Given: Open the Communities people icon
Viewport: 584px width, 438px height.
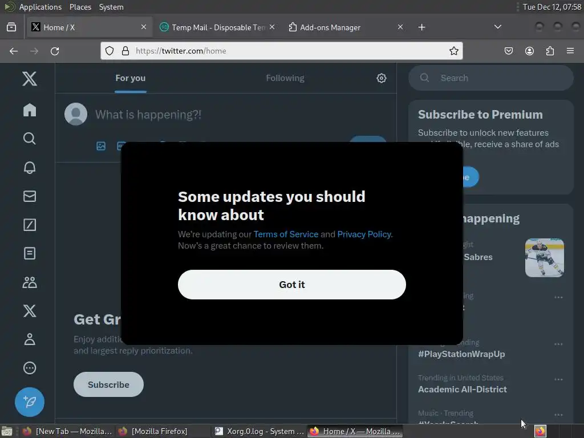Looking at the screenshot, I should 30,282.
